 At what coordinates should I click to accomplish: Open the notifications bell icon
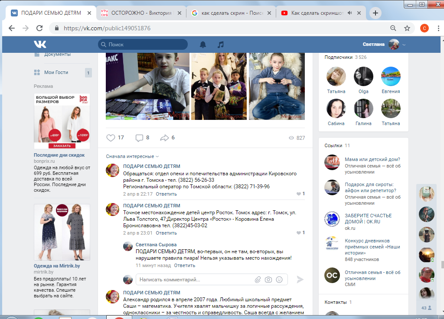pos(202,44)
